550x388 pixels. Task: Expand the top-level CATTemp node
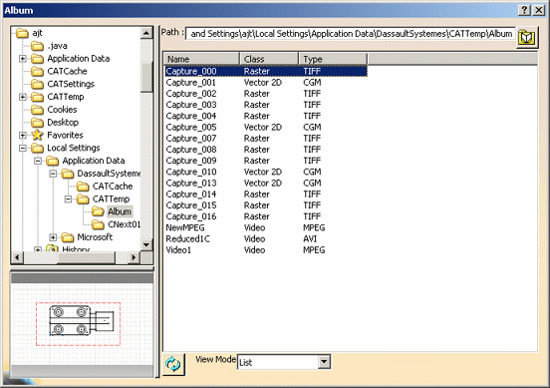pyautogui.click(x=23, y=97)
